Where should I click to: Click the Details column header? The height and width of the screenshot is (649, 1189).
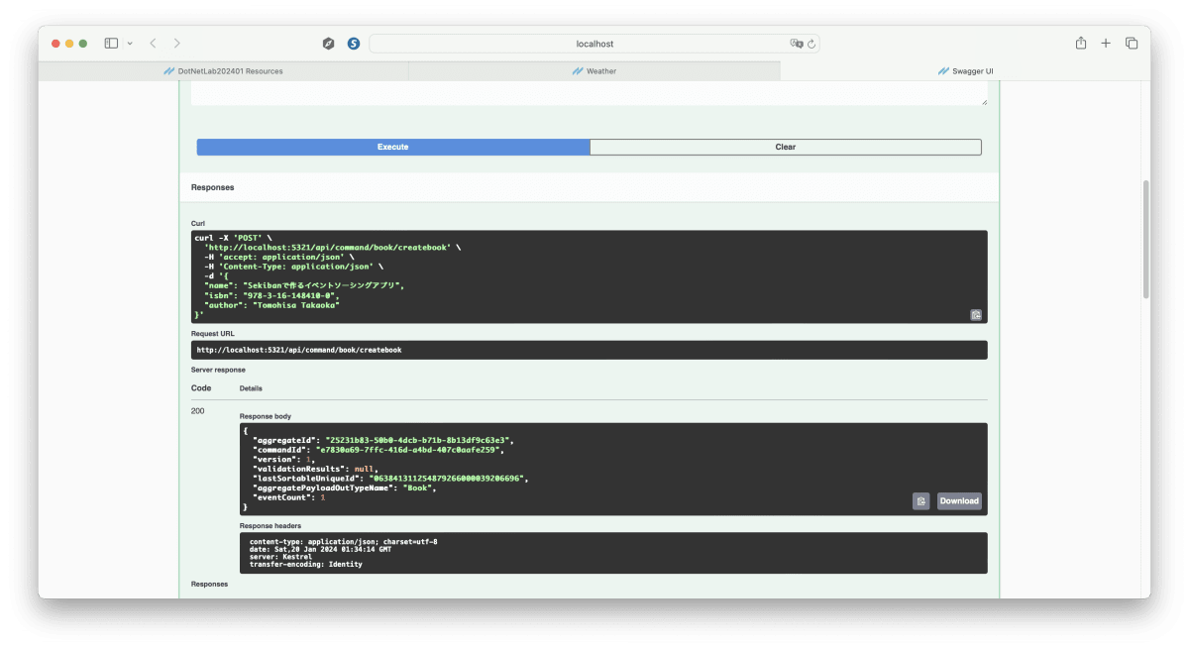pyautogui.click(x=251, y=388)
